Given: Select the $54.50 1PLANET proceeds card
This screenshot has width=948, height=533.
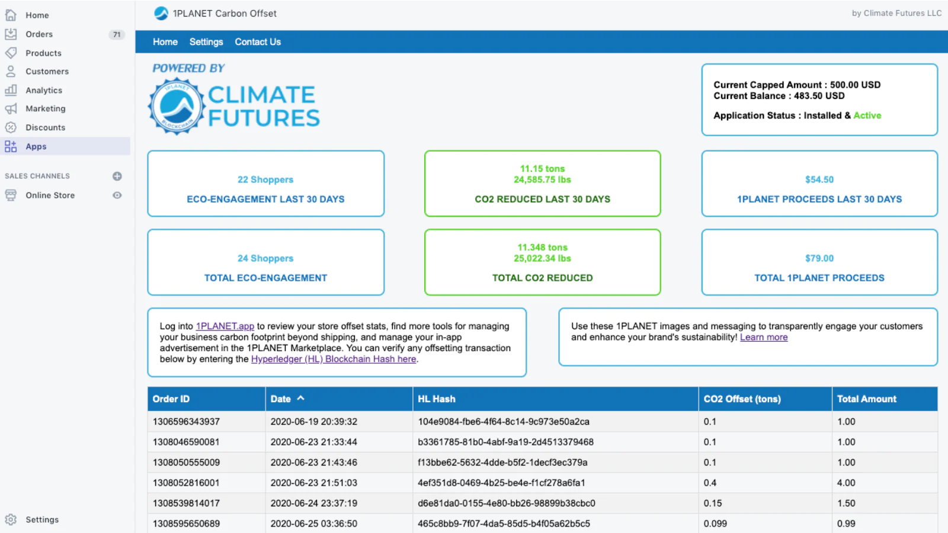Looking at the screenshot, I should pyautogui.click(x=819, y=184).
